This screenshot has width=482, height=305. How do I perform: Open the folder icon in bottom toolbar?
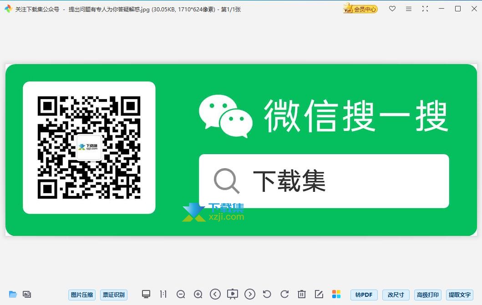pyautogui.click(x=13, y=295)
